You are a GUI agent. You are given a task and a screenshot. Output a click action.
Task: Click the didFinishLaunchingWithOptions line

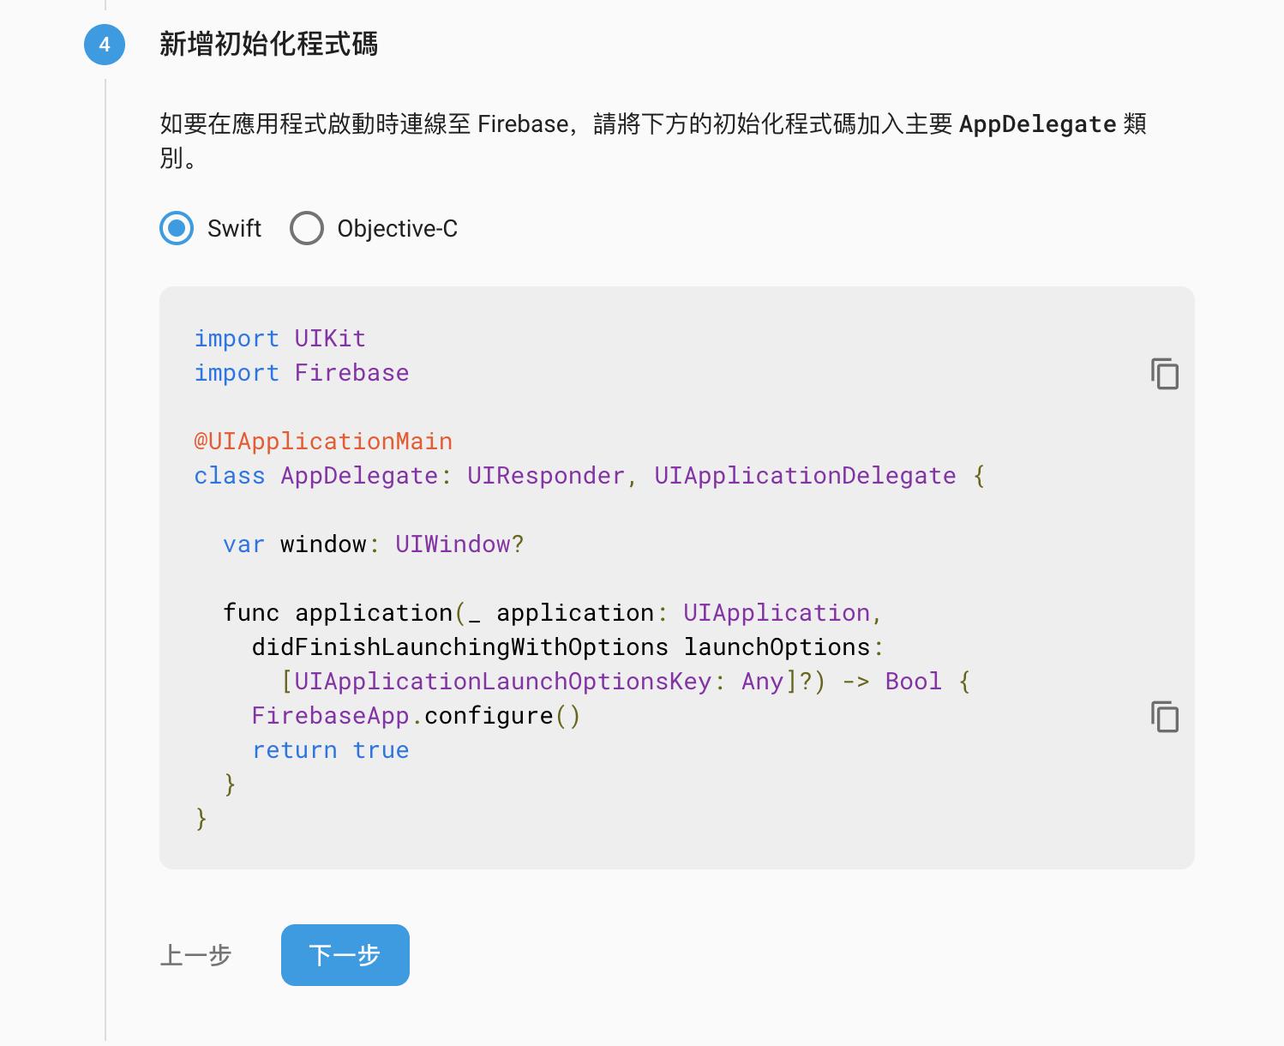point(567,647)
